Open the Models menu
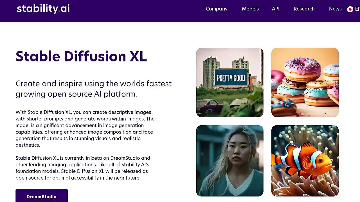The height and width of the screenshot is (202, 360). (x=250, y=9)
